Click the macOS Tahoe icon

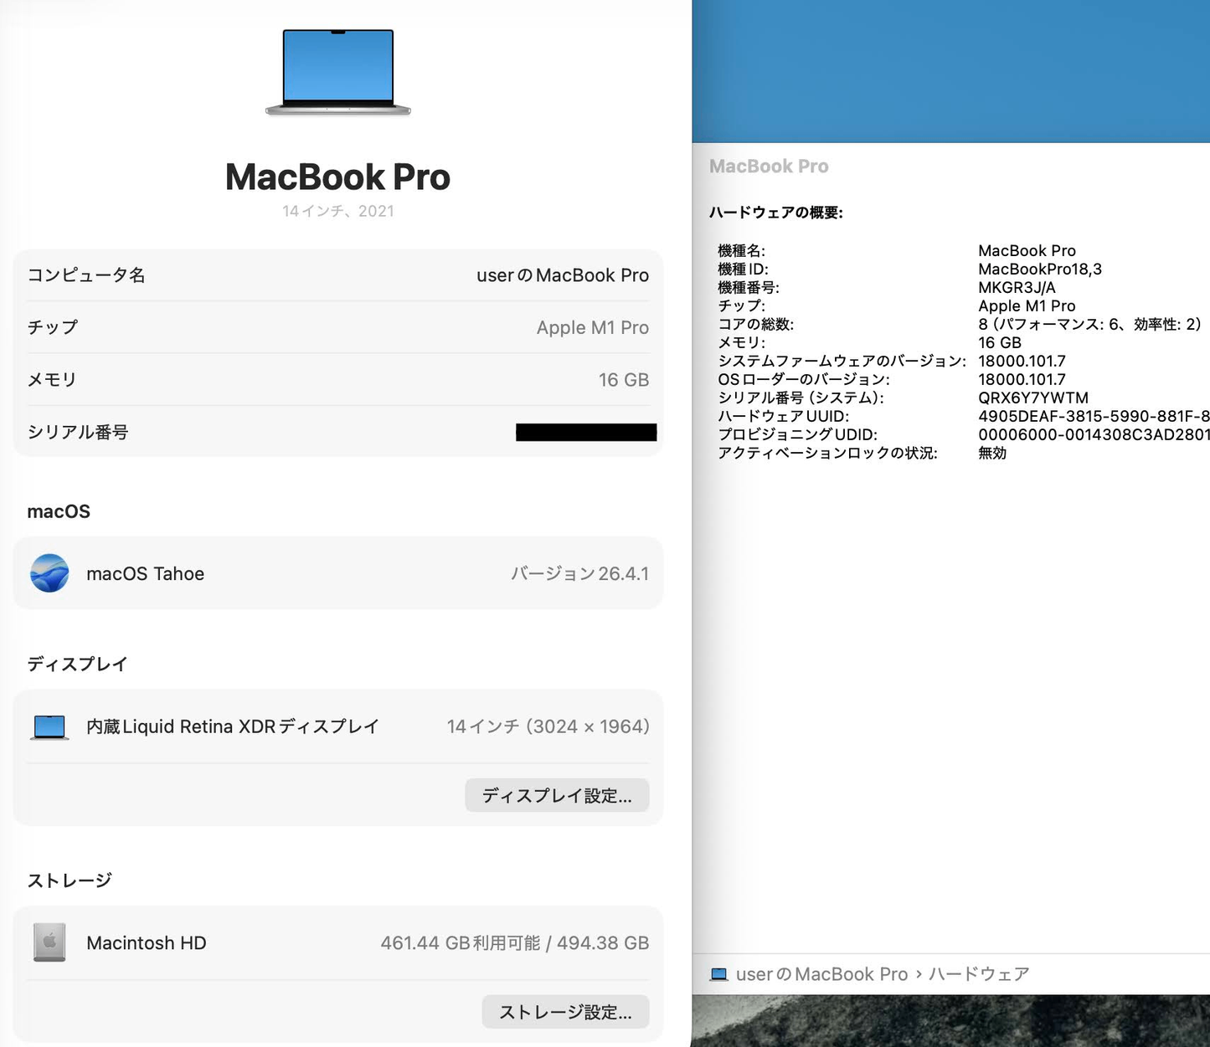pyautogui.click(x=49, y=573)
